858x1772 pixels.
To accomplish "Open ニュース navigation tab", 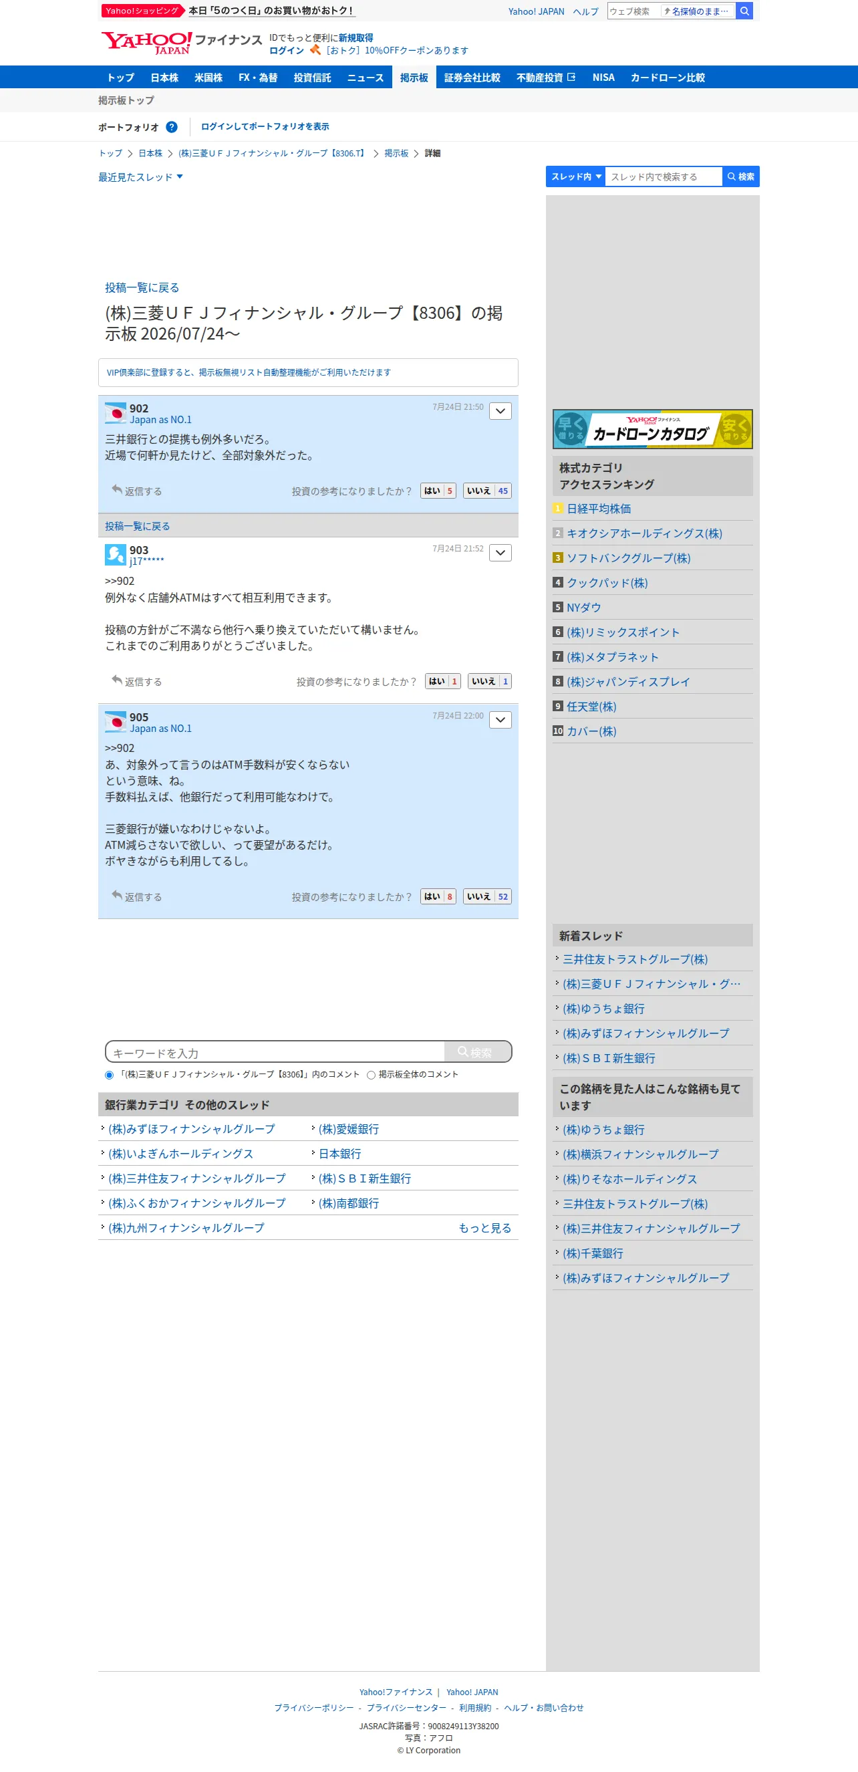I will [365, 78].
